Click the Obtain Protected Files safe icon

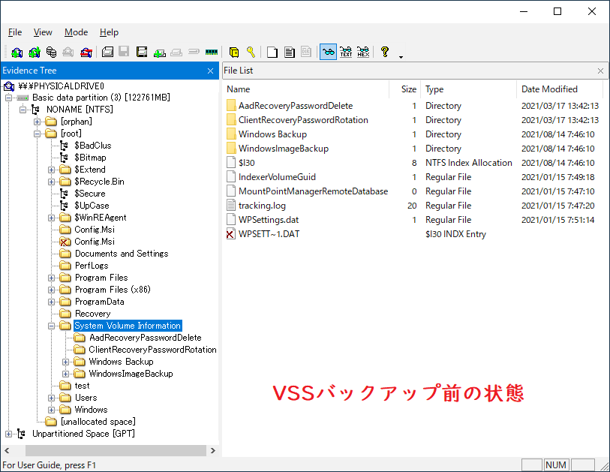point(233,52)
